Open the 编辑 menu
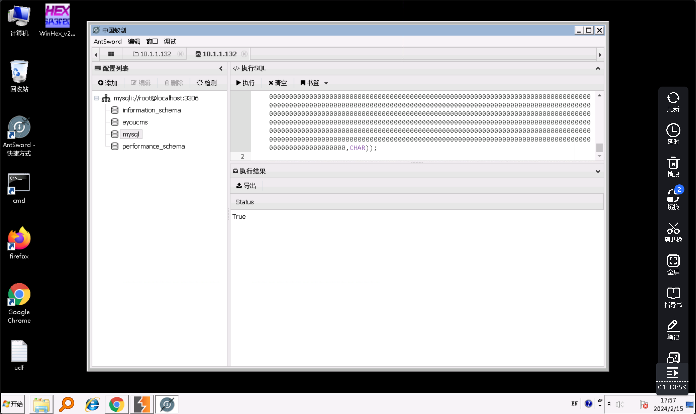This screenshot has height=414, width=696. (133, 42)
